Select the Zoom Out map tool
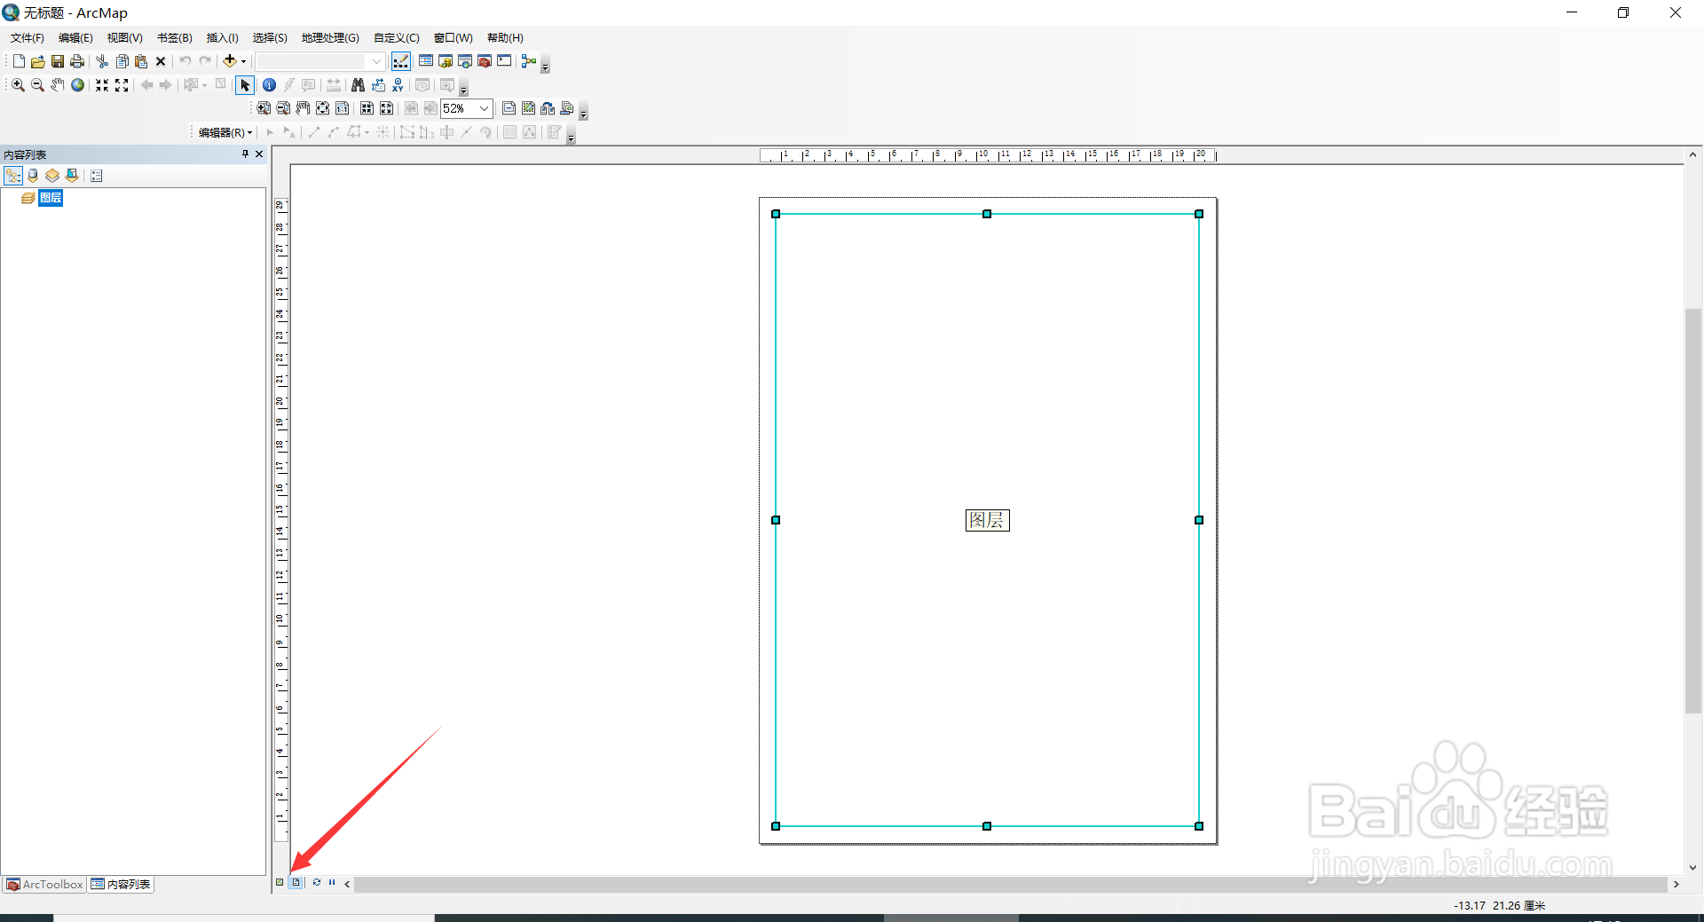 37,85
